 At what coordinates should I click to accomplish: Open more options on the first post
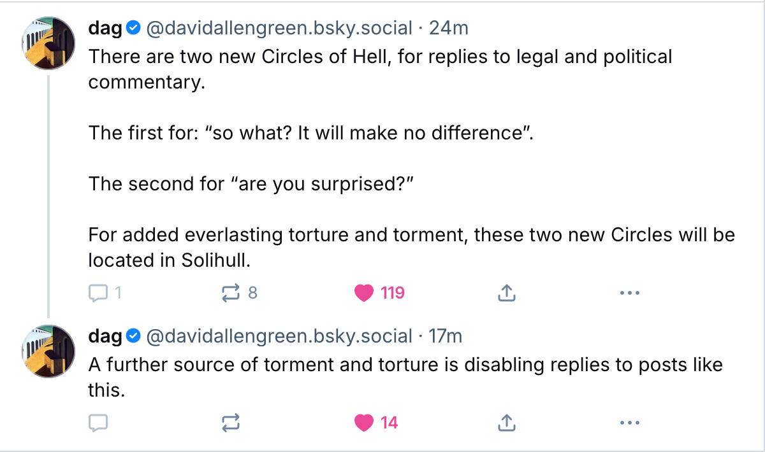coord(629,293)
